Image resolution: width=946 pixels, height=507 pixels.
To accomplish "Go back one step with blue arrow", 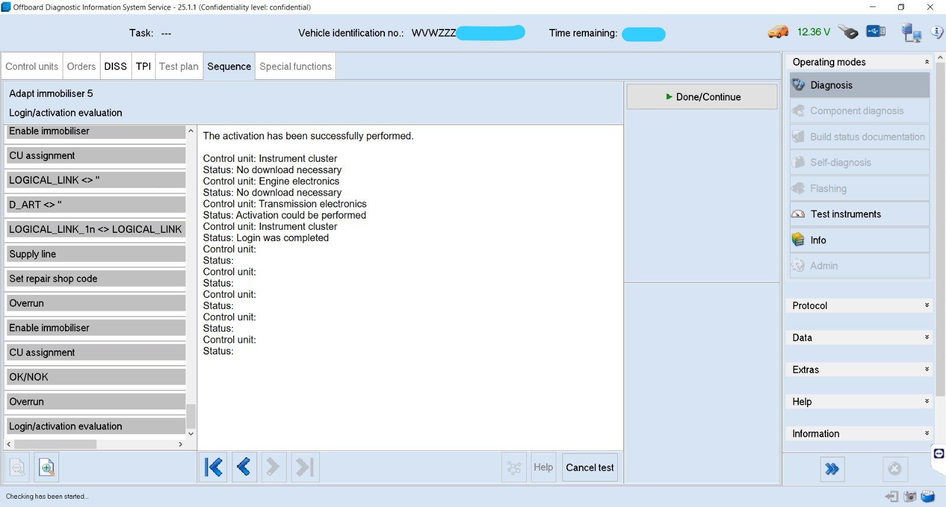I will coord(244,467).
